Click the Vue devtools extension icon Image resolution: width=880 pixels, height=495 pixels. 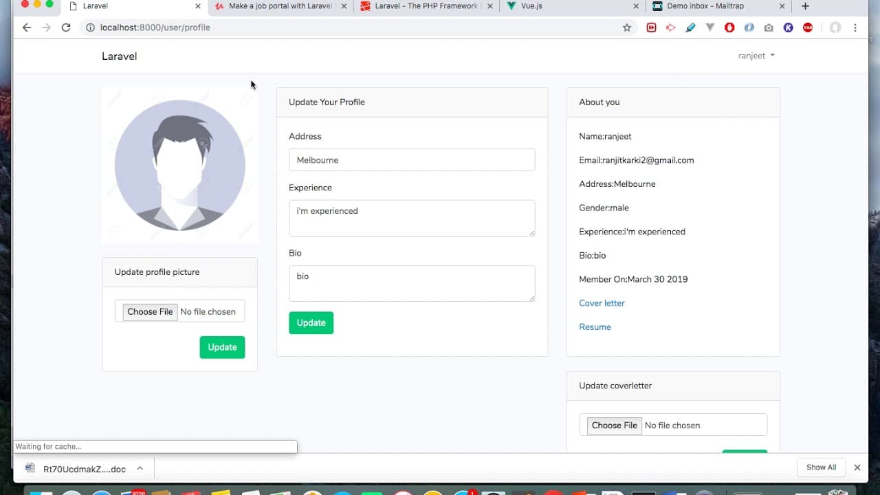pos(710,27)
